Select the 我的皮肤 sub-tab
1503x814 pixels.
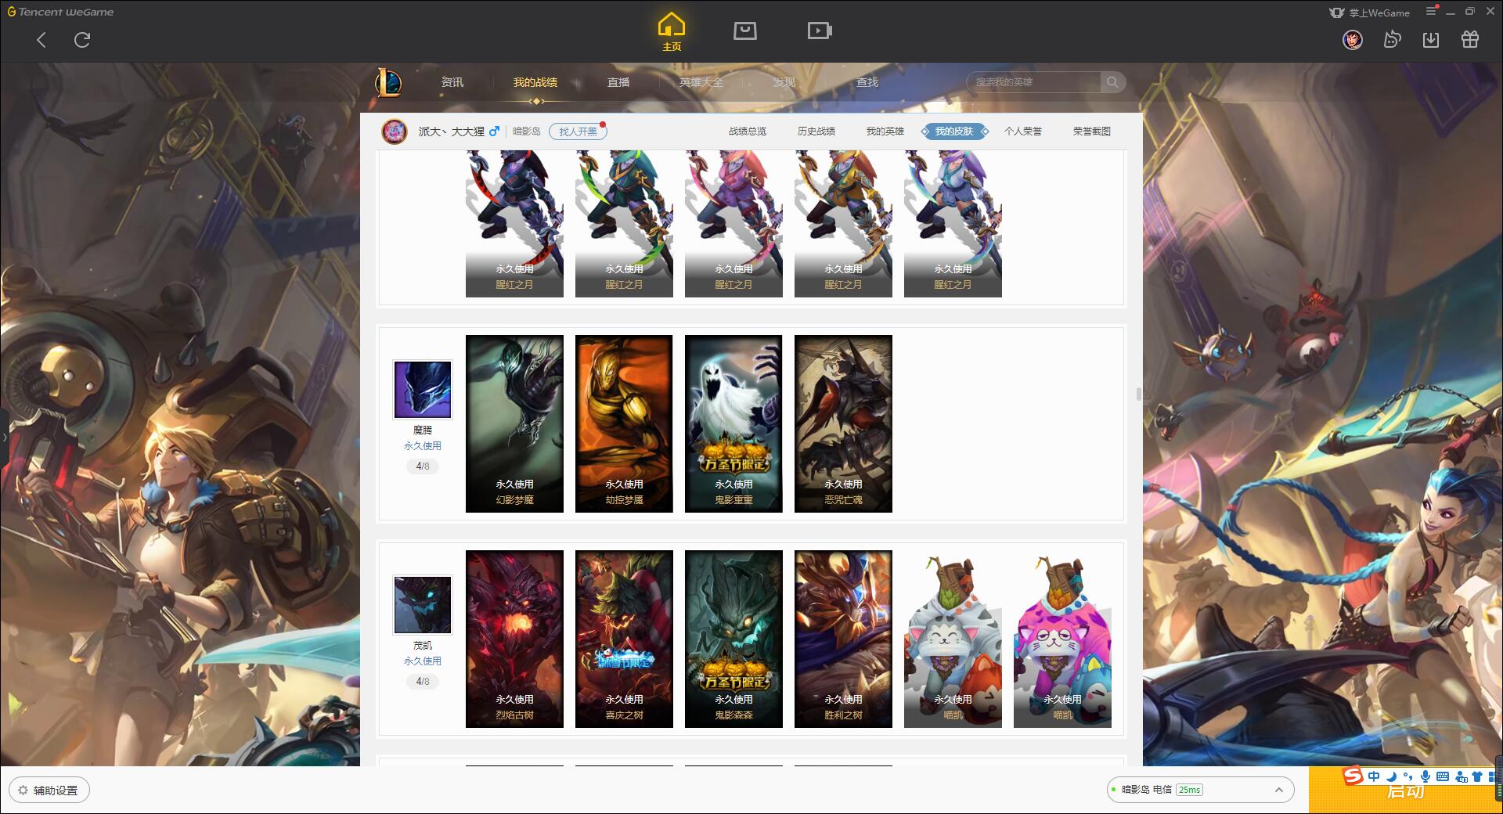[954, 131]
